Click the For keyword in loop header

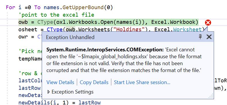pyautogui.click(x=10, y=7)
